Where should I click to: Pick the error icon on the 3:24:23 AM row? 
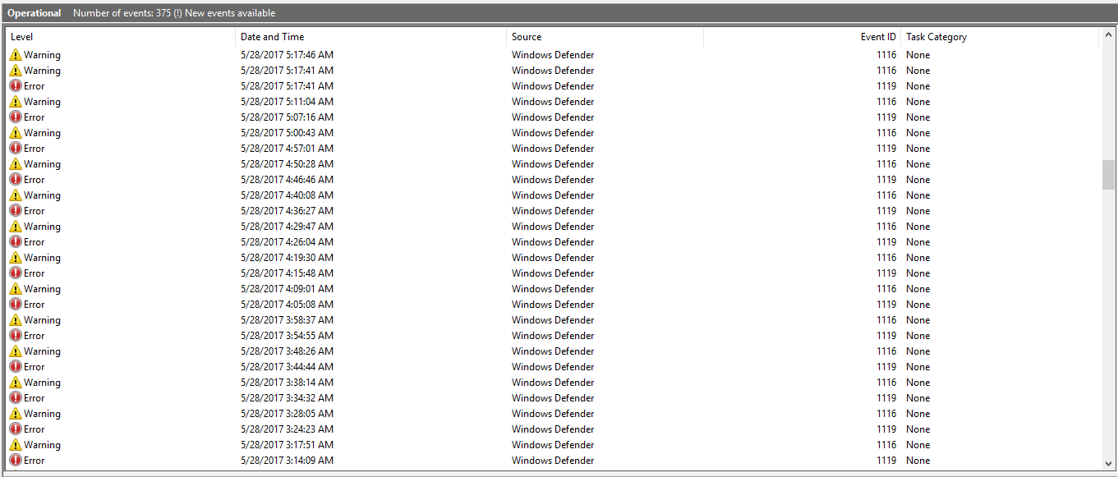pos(16,429)
